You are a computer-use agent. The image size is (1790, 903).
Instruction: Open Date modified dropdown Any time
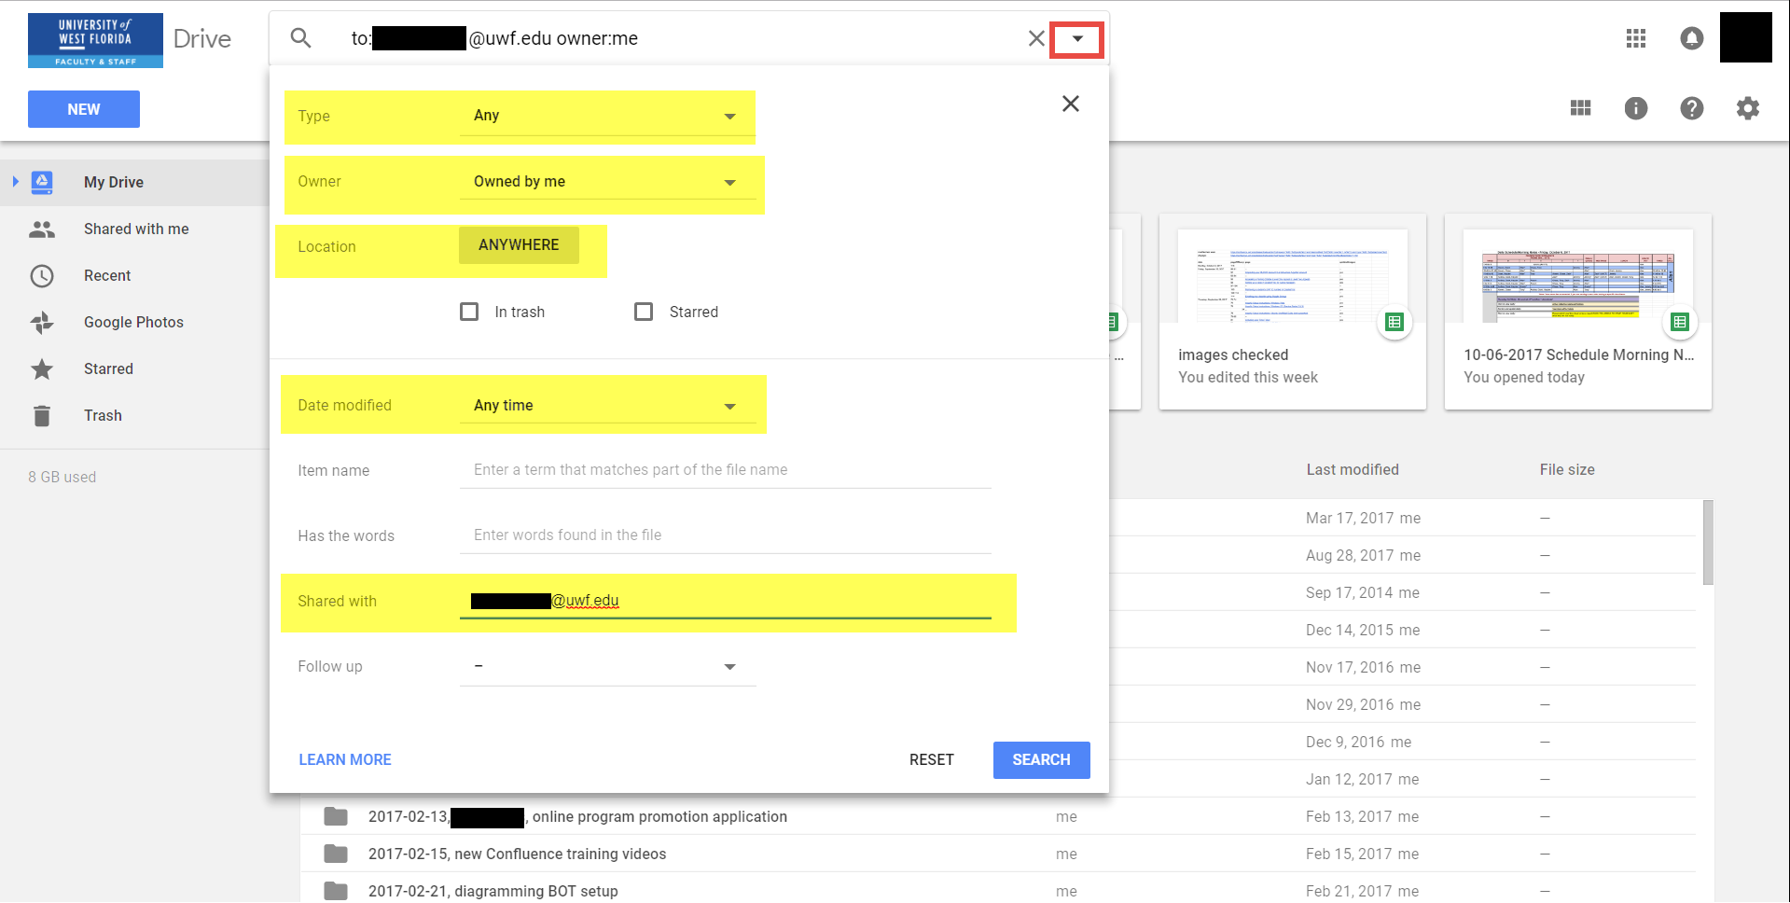[x=607, y=405]
